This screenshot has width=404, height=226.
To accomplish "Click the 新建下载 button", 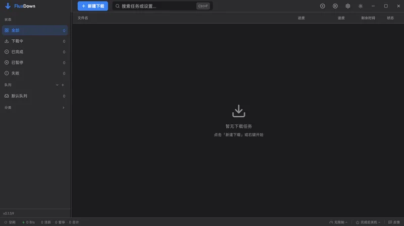I will click(x=93, y=6).
